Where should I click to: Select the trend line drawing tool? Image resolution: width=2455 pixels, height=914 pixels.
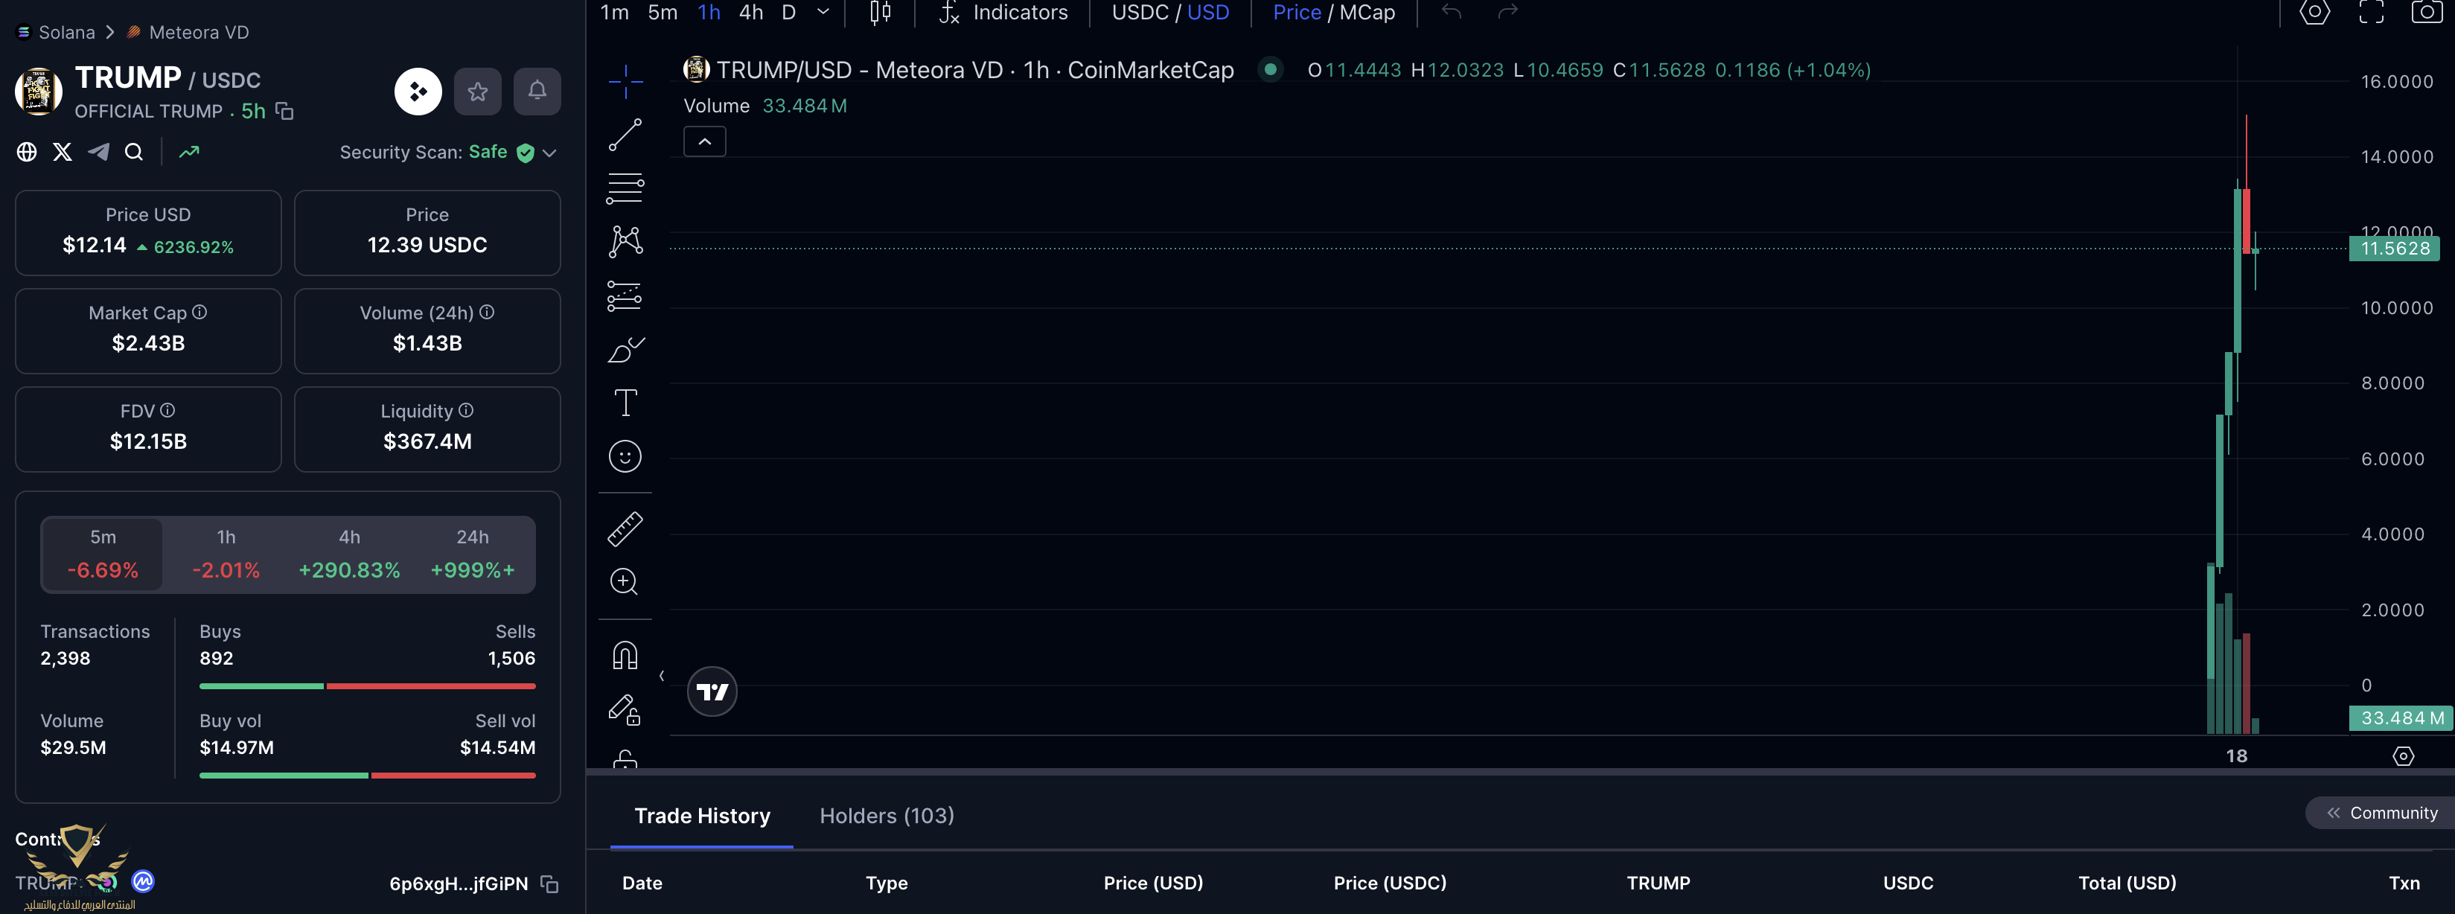tap(625, 135)
